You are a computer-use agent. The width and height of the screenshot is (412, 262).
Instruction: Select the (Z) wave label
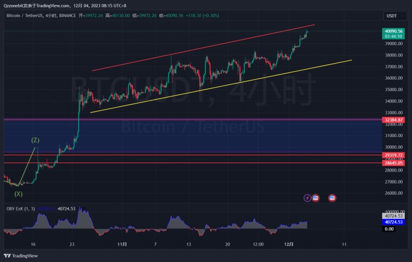click(35, 140)
